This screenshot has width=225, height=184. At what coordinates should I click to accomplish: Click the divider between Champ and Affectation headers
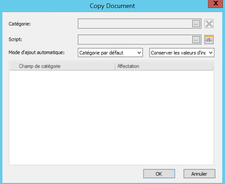[x=115, y=66]
